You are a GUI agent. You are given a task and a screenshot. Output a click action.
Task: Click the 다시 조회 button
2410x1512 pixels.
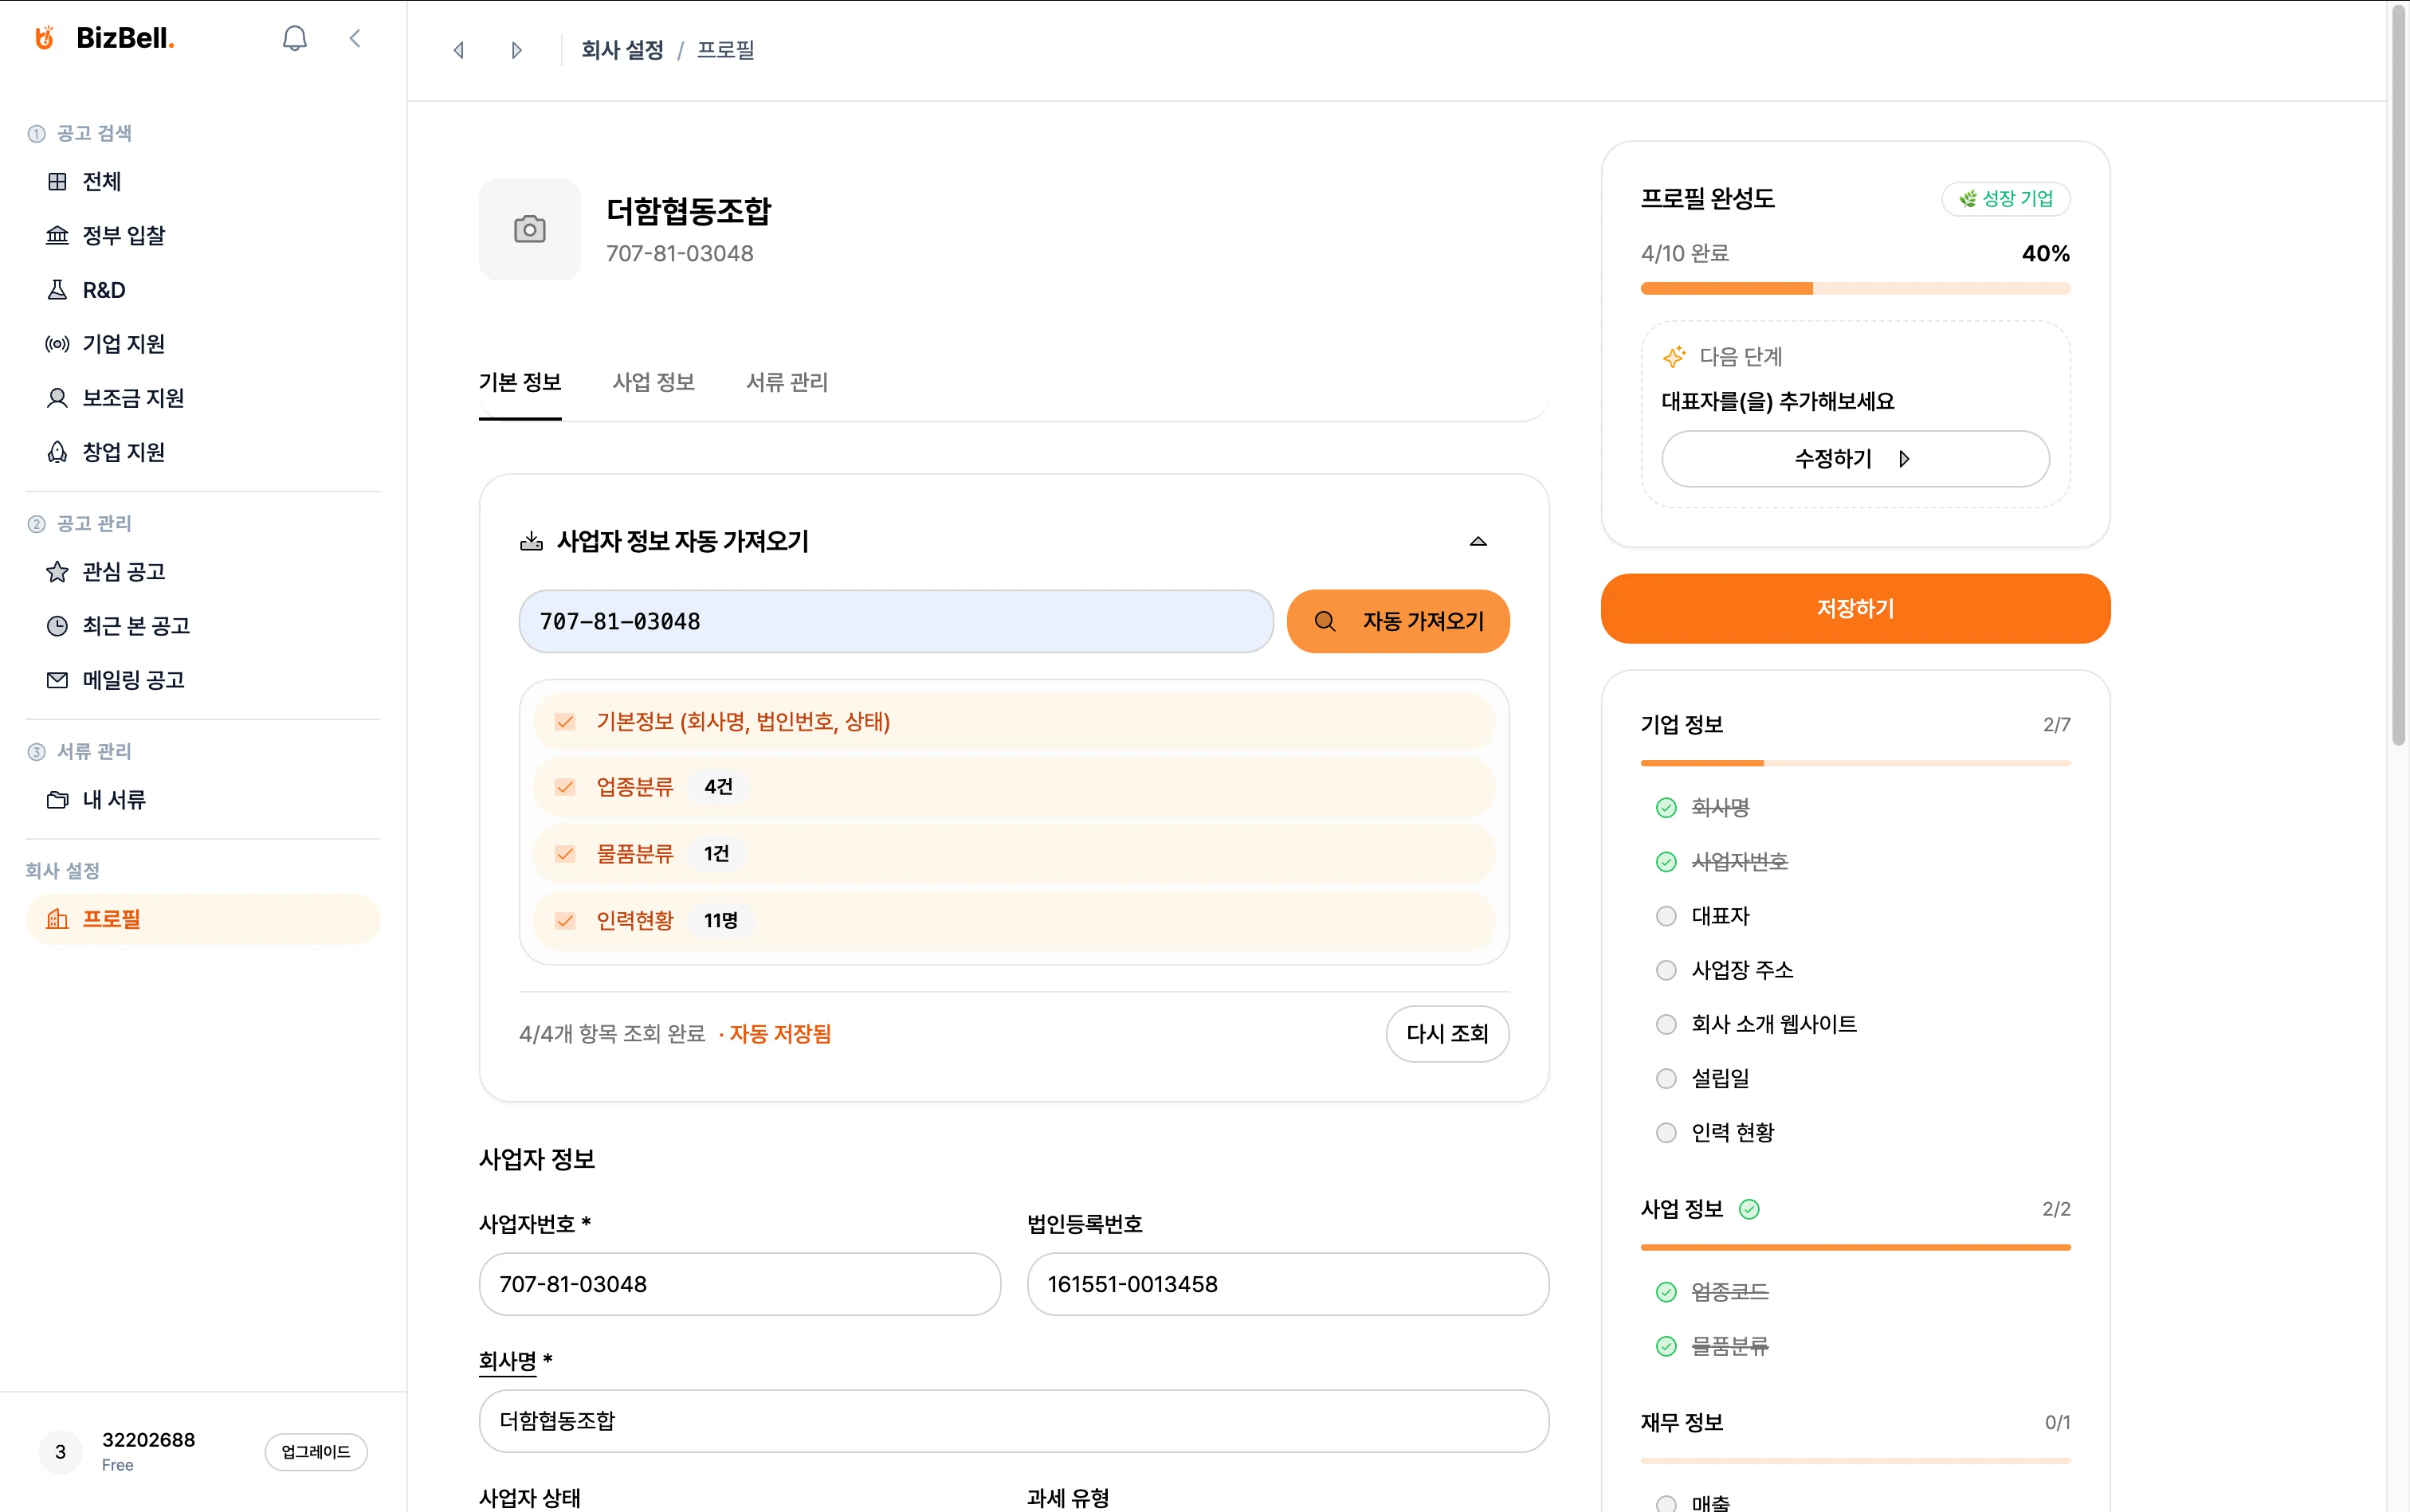point(1446,1034)
